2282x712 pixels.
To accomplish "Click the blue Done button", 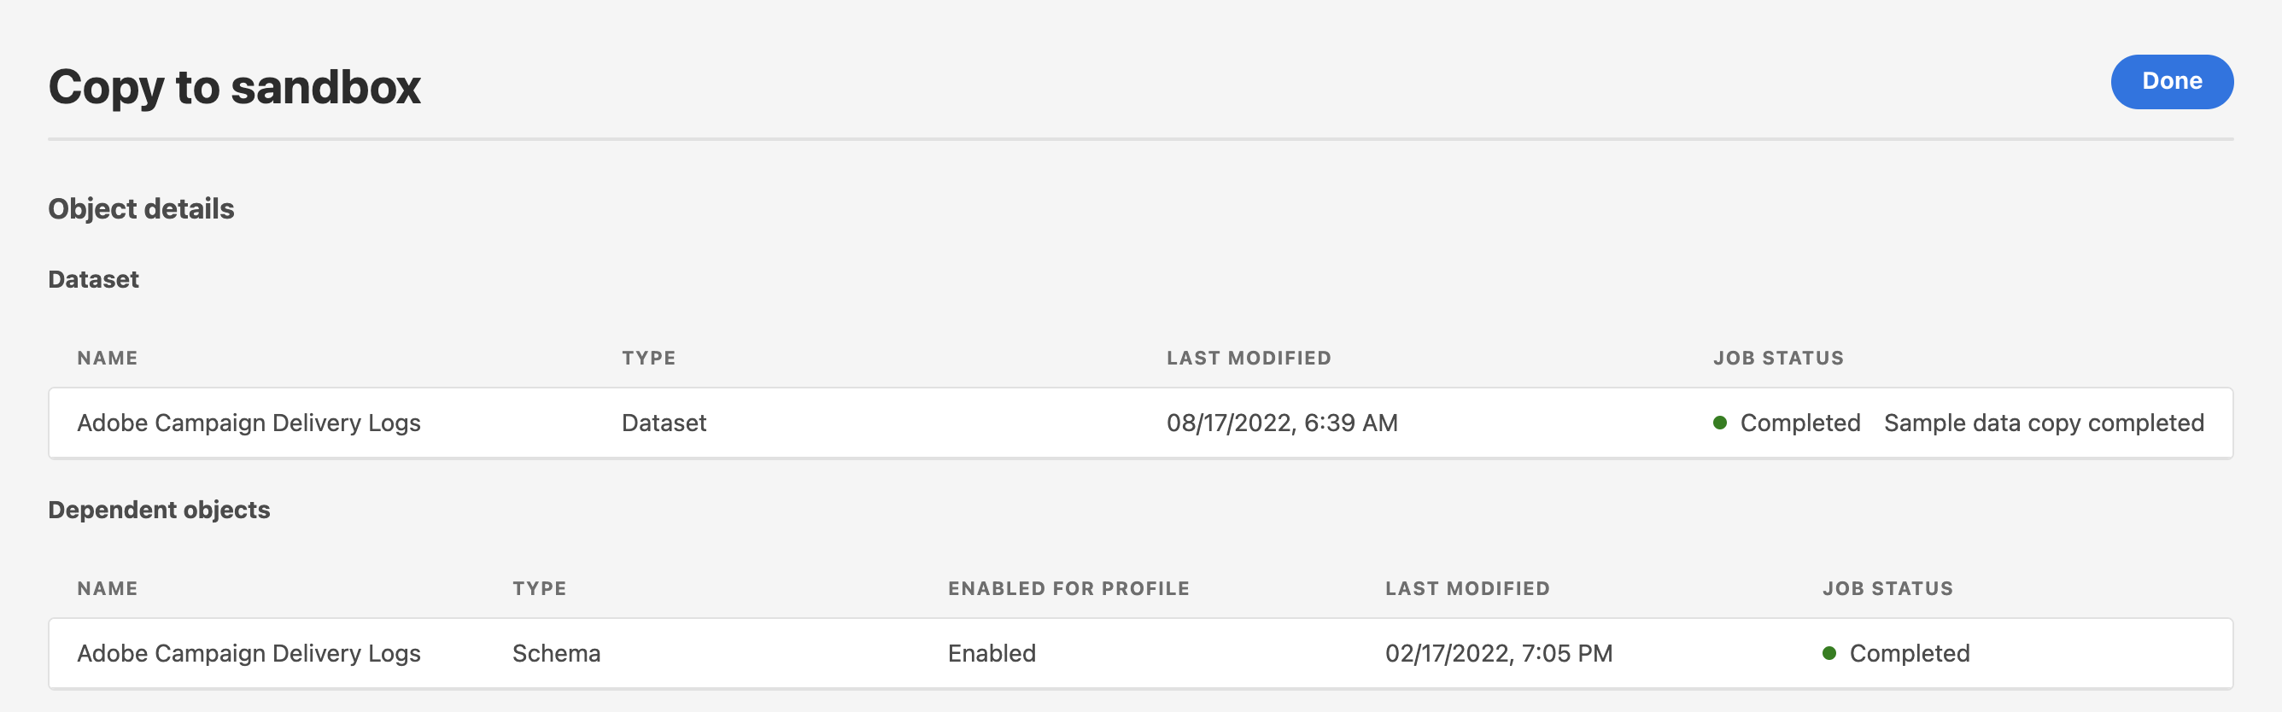I will click(2171, 81).
